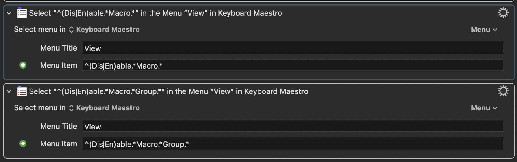
Task: Click the "Select menu in" label of the first action
Action: (x=40, y=30)
